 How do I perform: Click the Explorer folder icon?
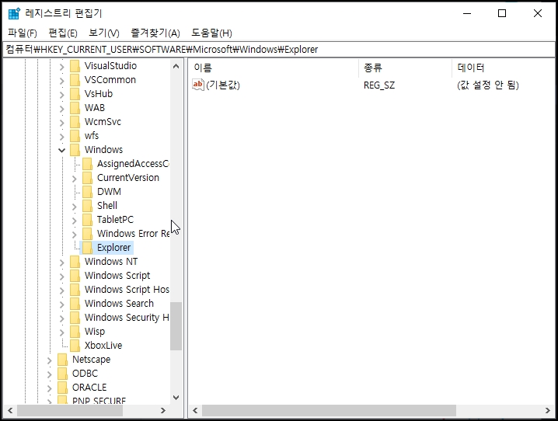coord(88,248)
